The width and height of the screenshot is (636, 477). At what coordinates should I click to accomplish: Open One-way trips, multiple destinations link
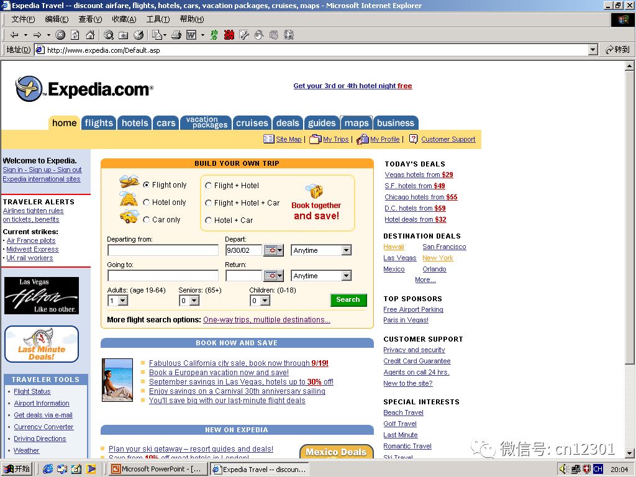(x=266, y=320)
